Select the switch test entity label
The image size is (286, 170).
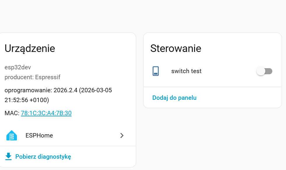click(186, 71)
